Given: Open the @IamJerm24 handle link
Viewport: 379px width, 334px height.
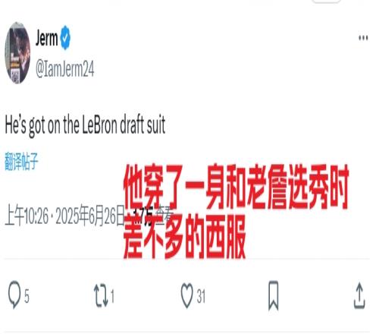Looking at the screenshot, I should point(64,68).
